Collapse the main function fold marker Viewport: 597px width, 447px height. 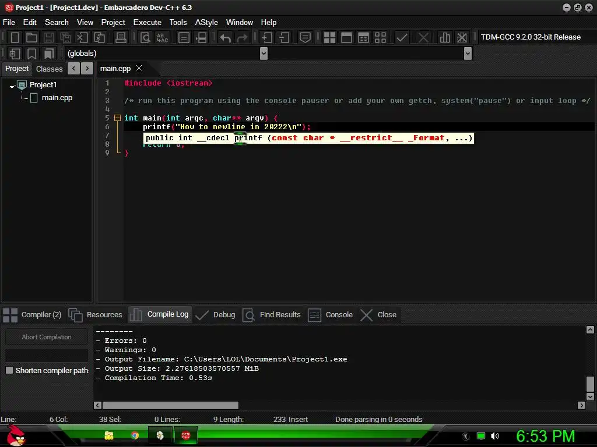(x=117, y=118)
